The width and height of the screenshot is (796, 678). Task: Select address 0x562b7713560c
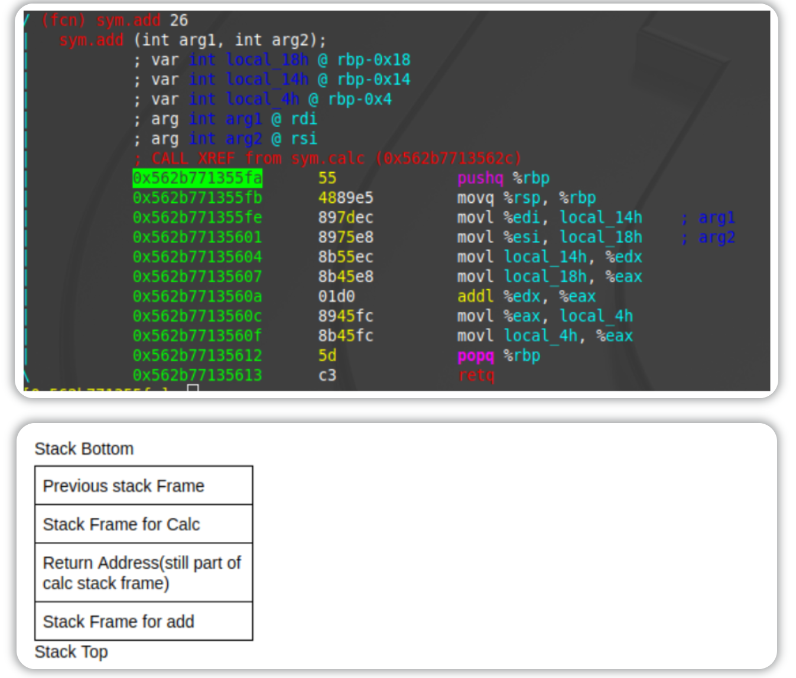[197, 316]
